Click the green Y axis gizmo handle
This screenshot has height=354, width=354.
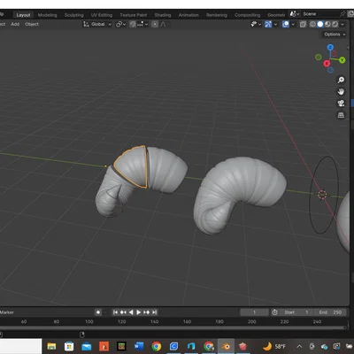tap(342, 60)
